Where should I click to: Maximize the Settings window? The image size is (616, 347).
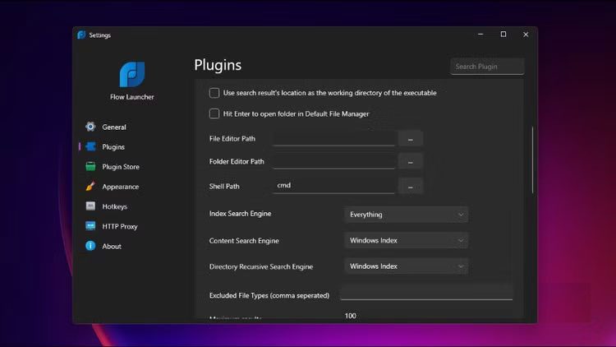point(503,35)
